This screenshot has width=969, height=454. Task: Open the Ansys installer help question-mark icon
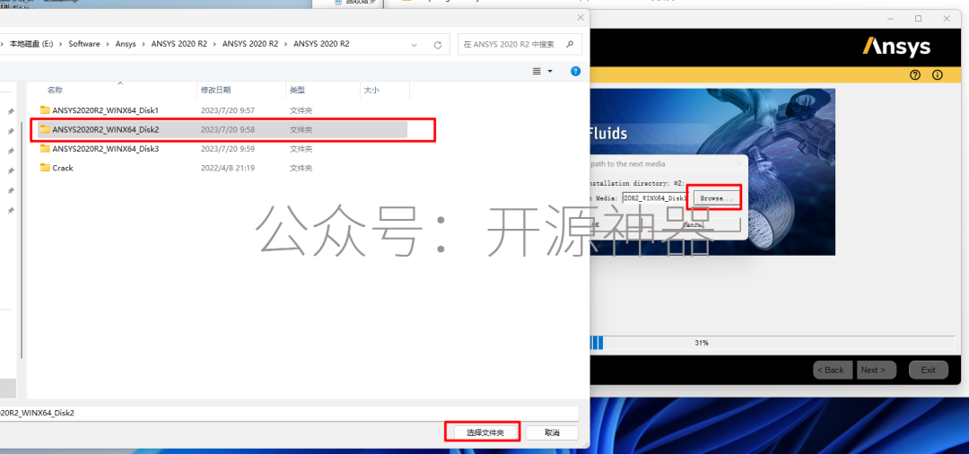(x=915, y=74)
